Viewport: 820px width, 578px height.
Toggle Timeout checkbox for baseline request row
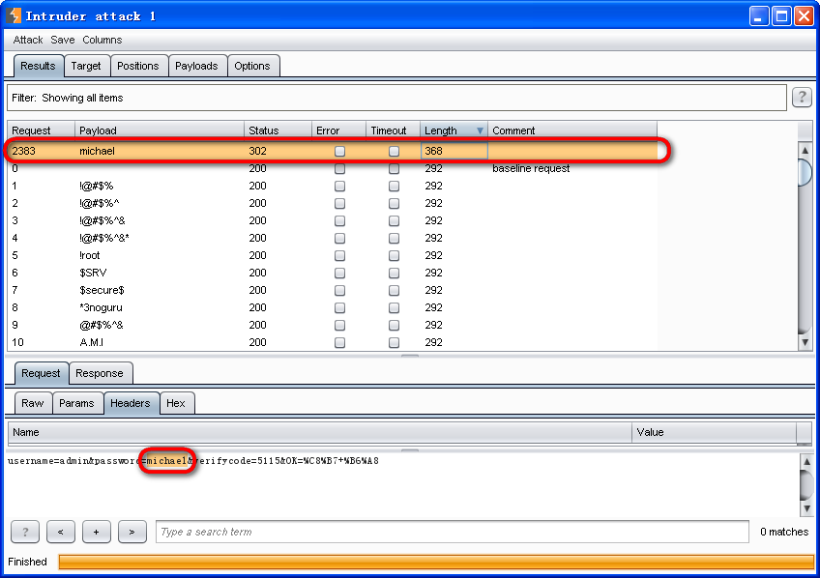[x=394, y=169]
